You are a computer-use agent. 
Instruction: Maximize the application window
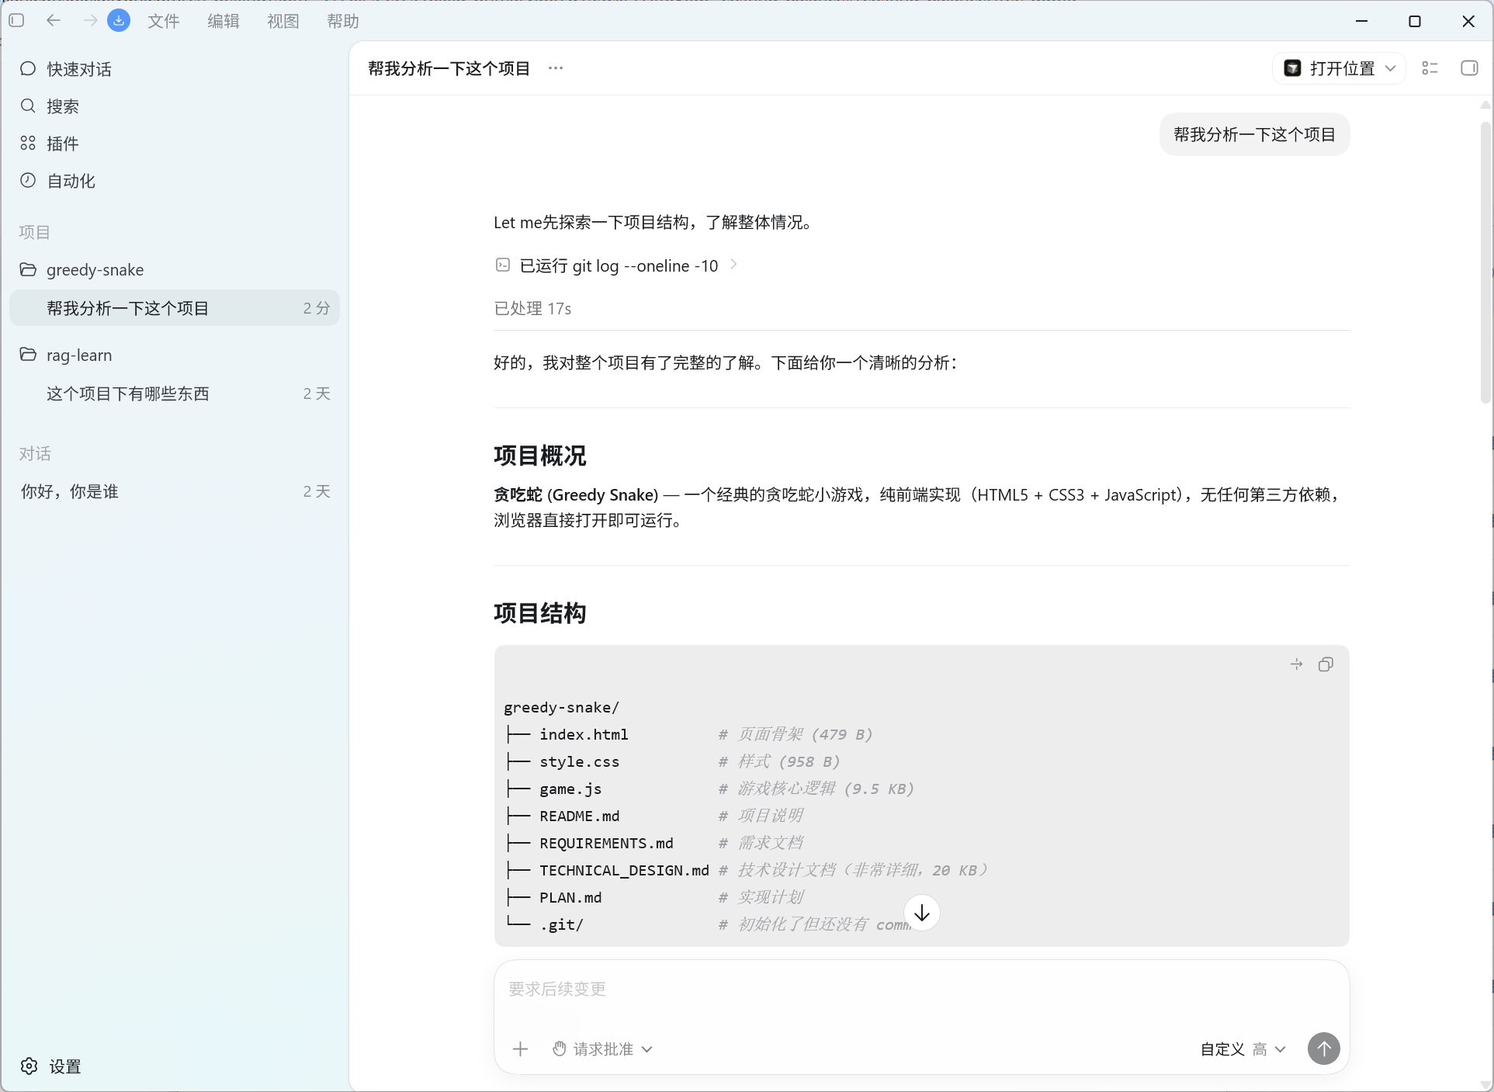(1414, 21)
